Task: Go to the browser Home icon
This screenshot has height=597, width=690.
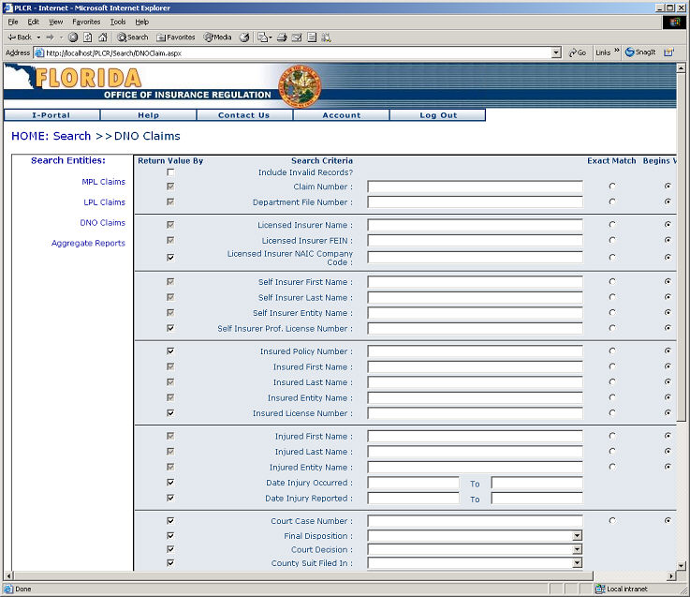Action: tap(102, 37)
